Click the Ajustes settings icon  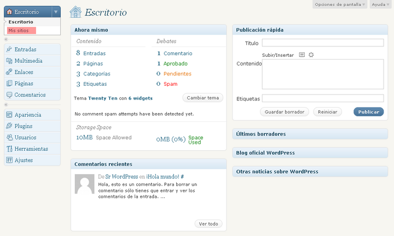point(9,160)
